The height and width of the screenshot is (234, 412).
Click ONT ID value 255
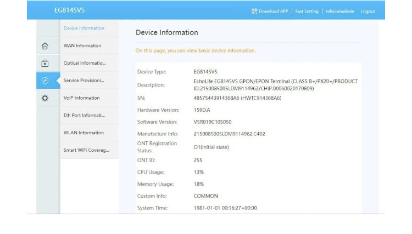click(198, 161)
